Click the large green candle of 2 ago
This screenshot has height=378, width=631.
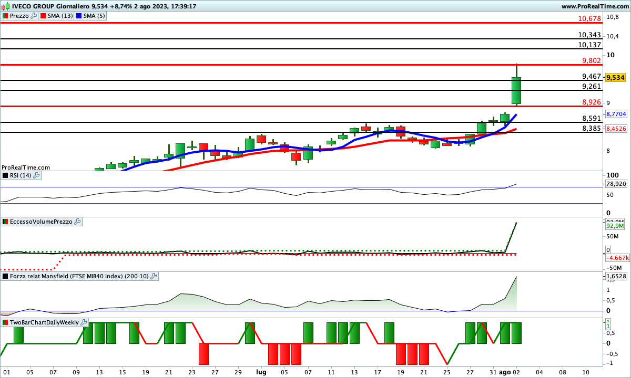[516, 91]
